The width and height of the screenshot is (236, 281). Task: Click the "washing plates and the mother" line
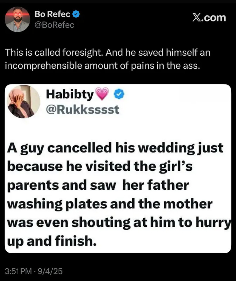(110, 204)
